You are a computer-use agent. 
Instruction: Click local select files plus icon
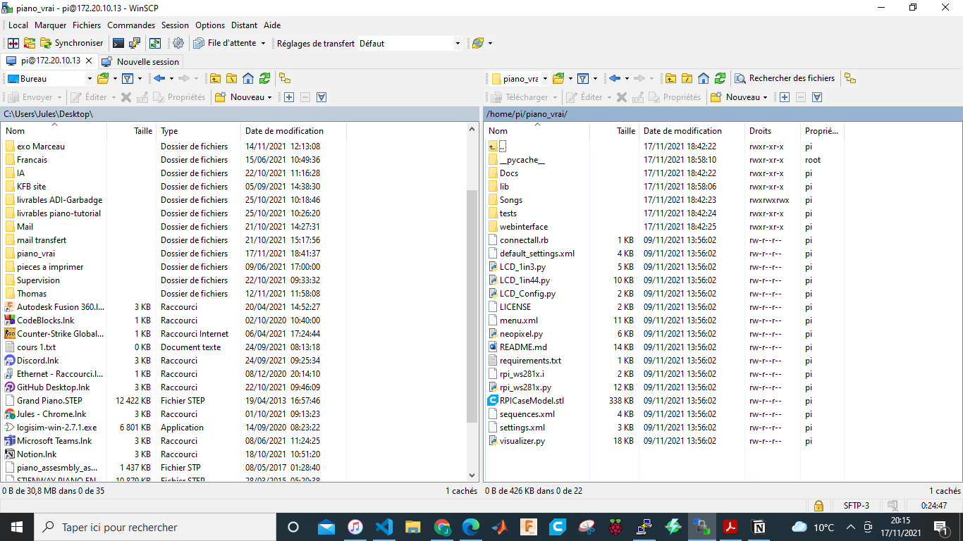(x=289, y=97)
